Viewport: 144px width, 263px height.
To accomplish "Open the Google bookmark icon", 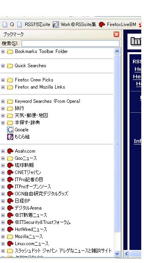I will point(10,130).
